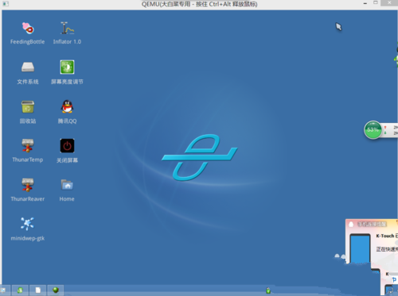The width and height of the screenshot is (398, 296).
Task: Open the 文件系统 drive icon
Action: 28,67
